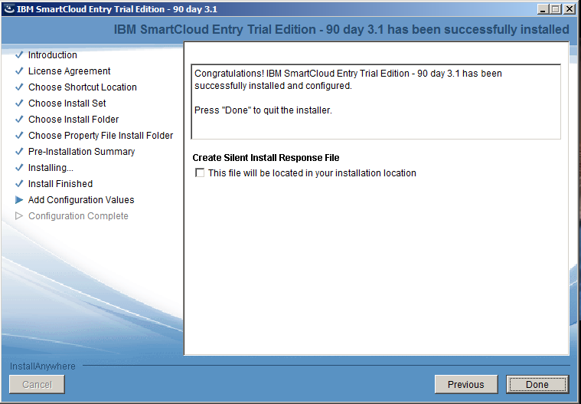Click the checkmark icon beside License Agreement
581x404 pixels.
point(19,71)
